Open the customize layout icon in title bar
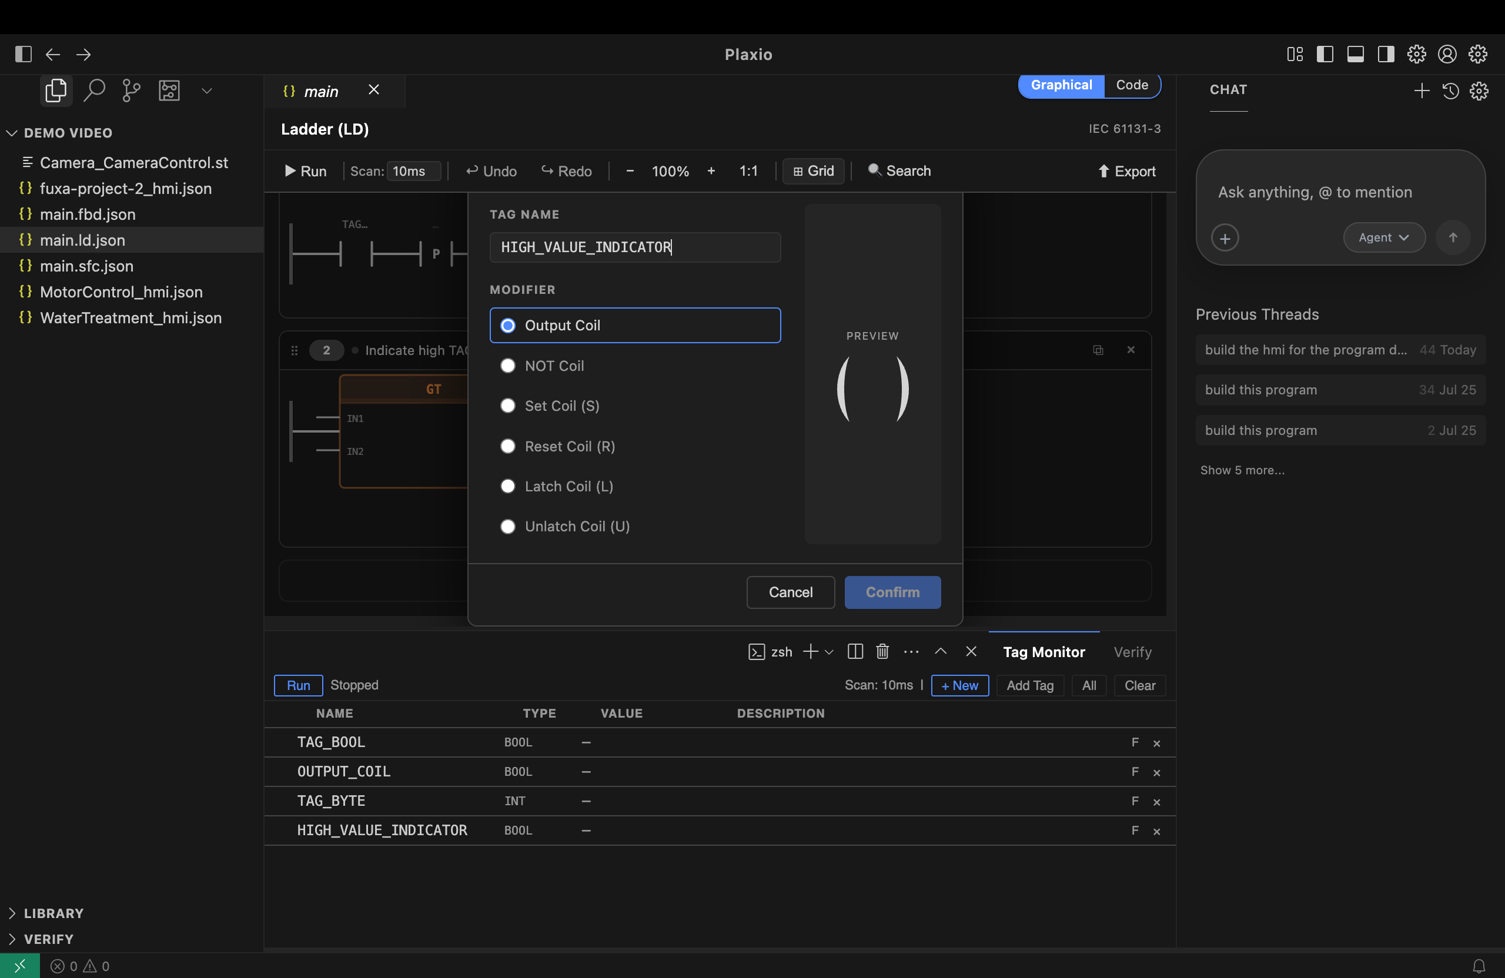Image resolution: width=1505 pixels, height=978 pixels. (x=1295, y=55)
